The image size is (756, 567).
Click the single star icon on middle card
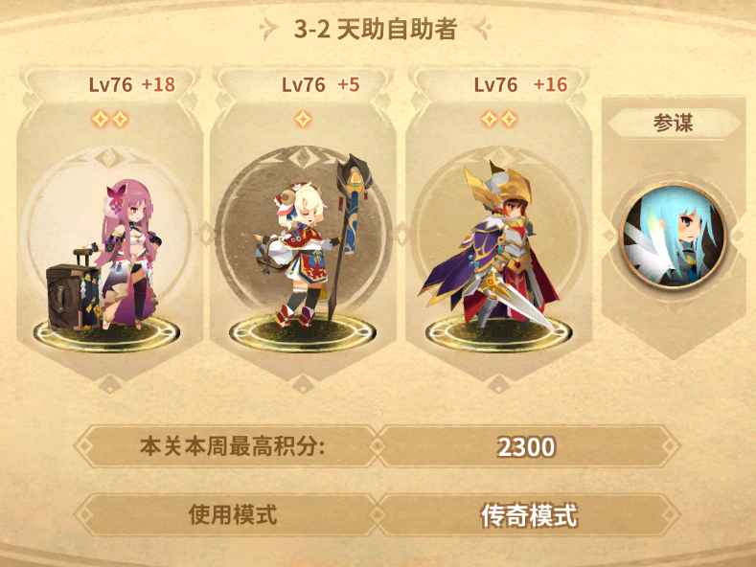(303, 119)
